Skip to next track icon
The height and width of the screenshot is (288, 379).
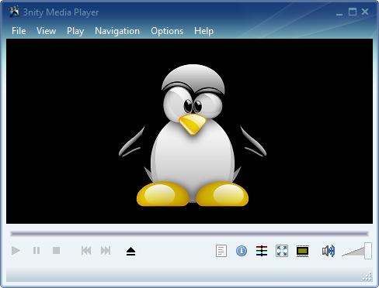(106, 251)
